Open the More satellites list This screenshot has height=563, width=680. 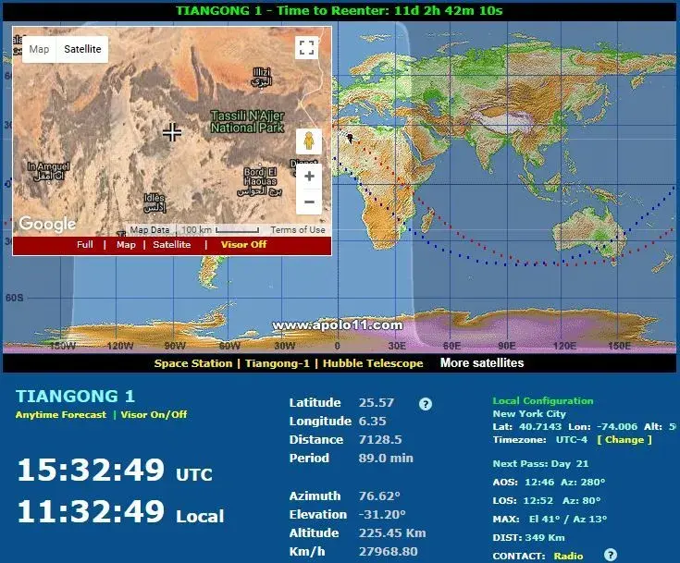point(481,362)
